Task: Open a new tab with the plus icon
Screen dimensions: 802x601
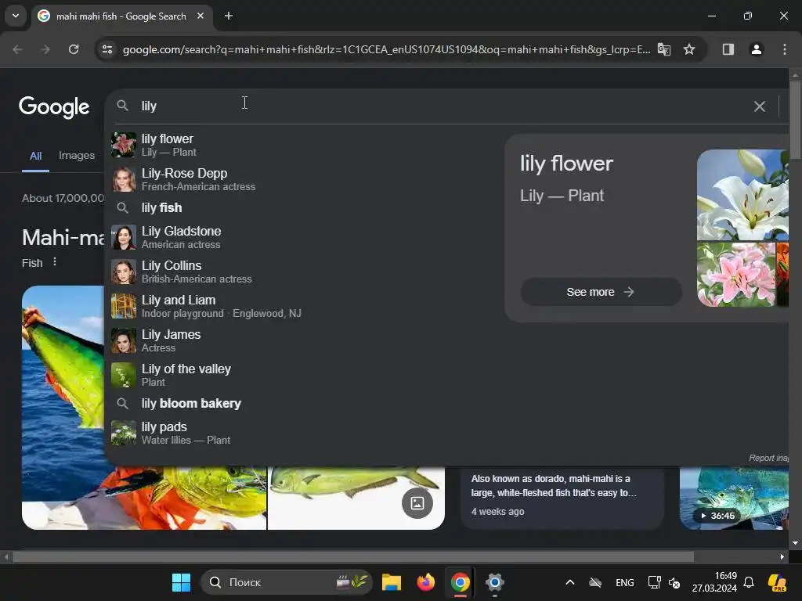Action: coord(229,16)
